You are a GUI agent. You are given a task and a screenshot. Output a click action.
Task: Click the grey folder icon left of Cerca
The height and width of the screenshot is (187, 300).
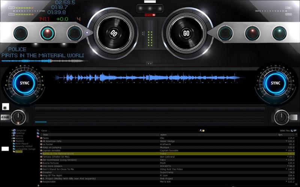[x=38, y=130]
